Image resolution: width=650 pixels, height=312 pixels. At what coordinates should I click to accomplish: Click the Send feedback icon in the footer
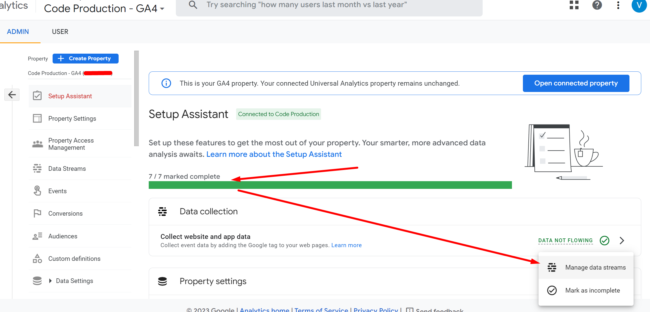pos(410,310)
